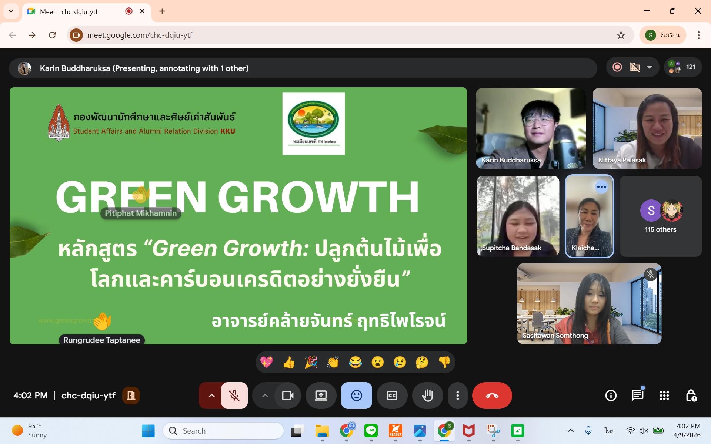The height and width of the screenshot is (444, 711).
Task: Turn on closed captions
Action: click(x=392, y=396)
